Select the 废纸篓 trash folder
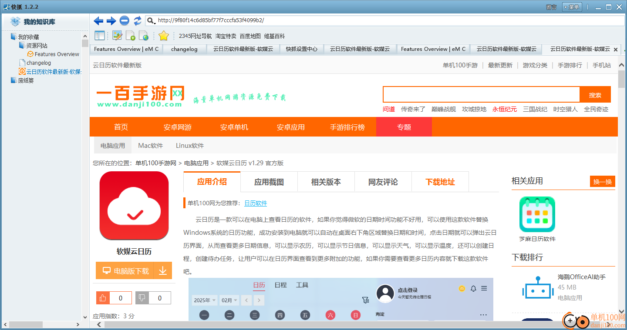This screenshot has height=330, width=627. (x=26, y=80)
